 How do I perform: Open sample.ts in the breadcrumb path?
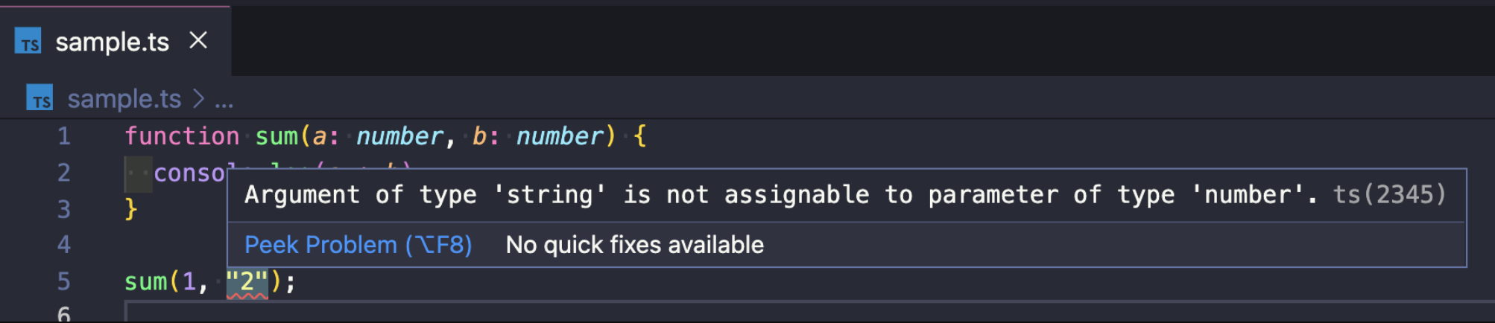coord(124,99)
